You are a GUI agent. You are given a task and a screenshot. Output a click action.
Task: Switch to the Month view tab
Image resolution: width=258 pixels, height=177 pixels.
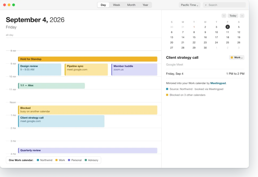(131, 5)
